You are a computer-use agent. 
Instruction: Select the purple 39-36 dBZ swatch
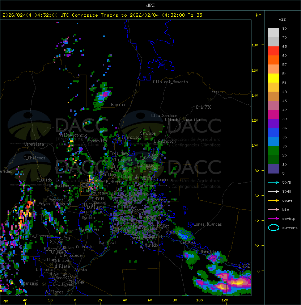[x=274, y=124]
